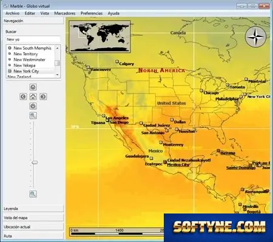273x242 pixels.
Task: Open the Marcadores menu
Action: click(x=65, y=13)
